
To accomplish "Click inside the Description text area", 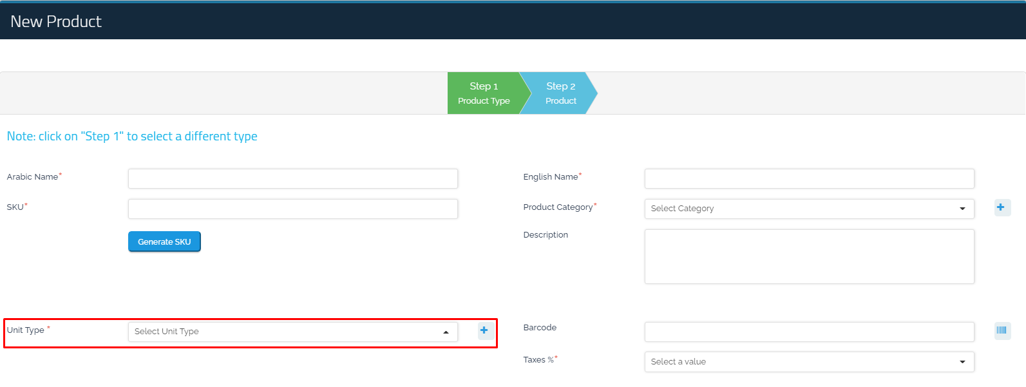I will [808, 256].
